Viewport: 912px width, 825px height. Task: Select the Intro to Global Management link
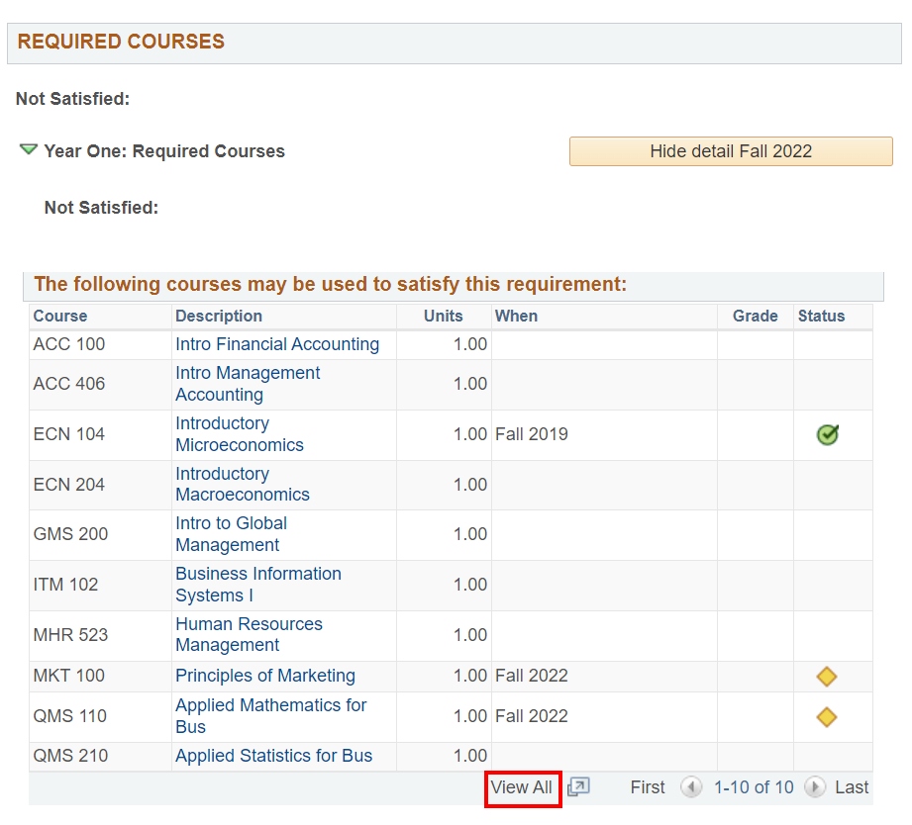pos(231,534)
